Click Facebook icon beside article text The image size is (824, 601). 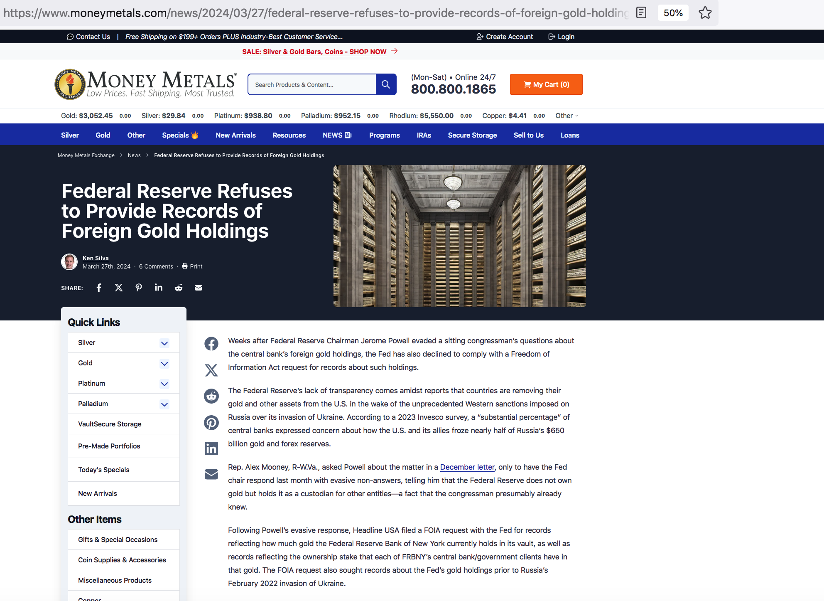tap(211, 344)
